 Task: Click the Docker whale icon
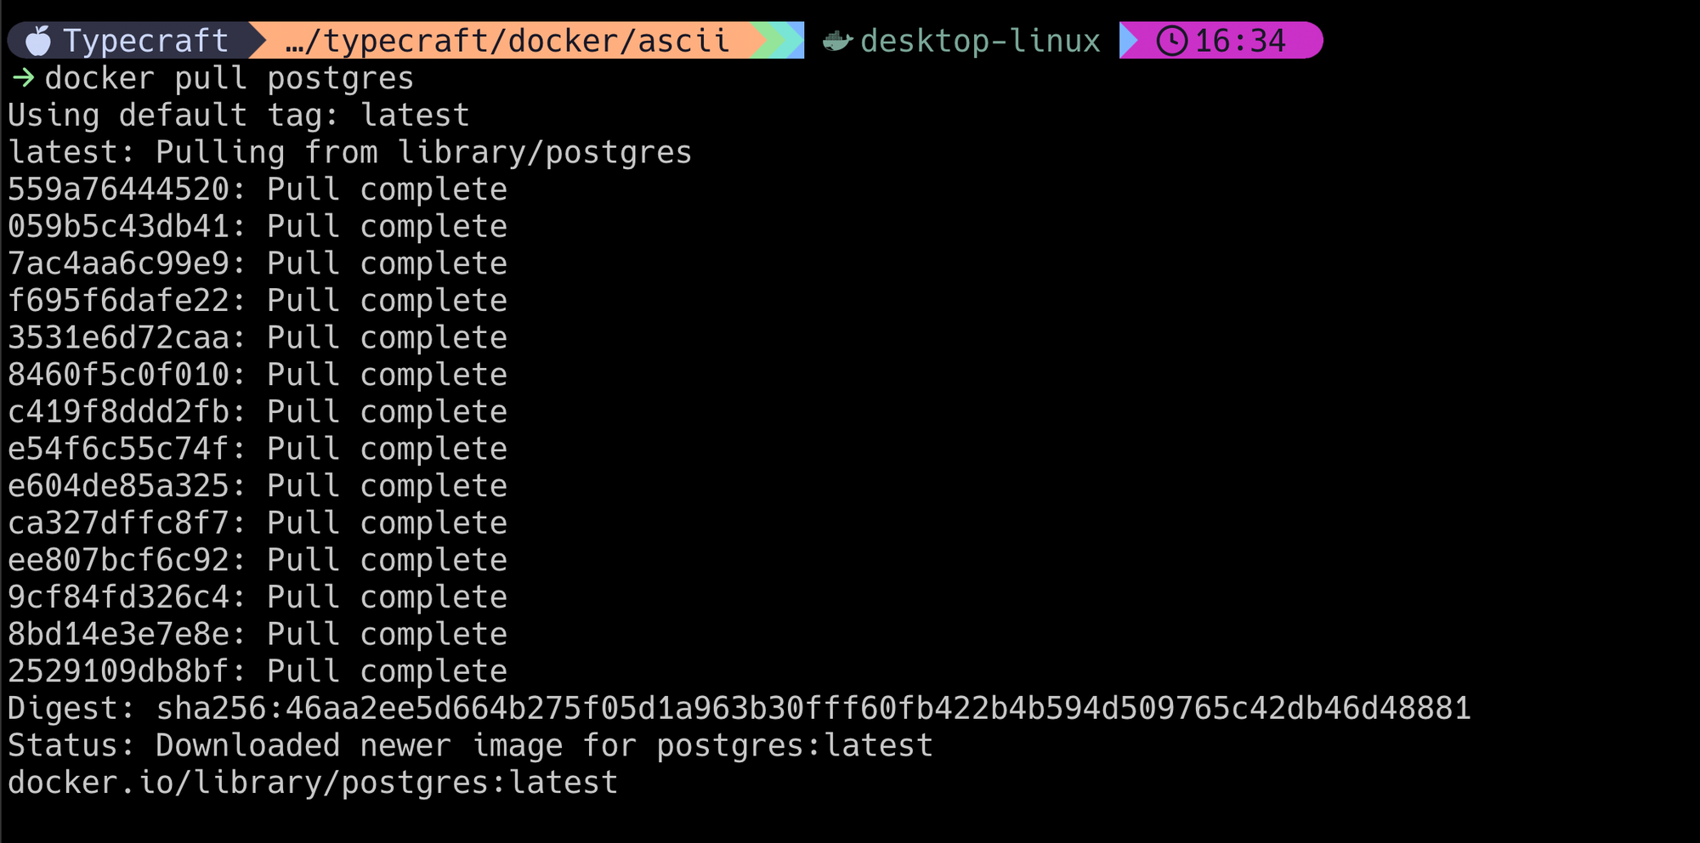click(838, 40)
